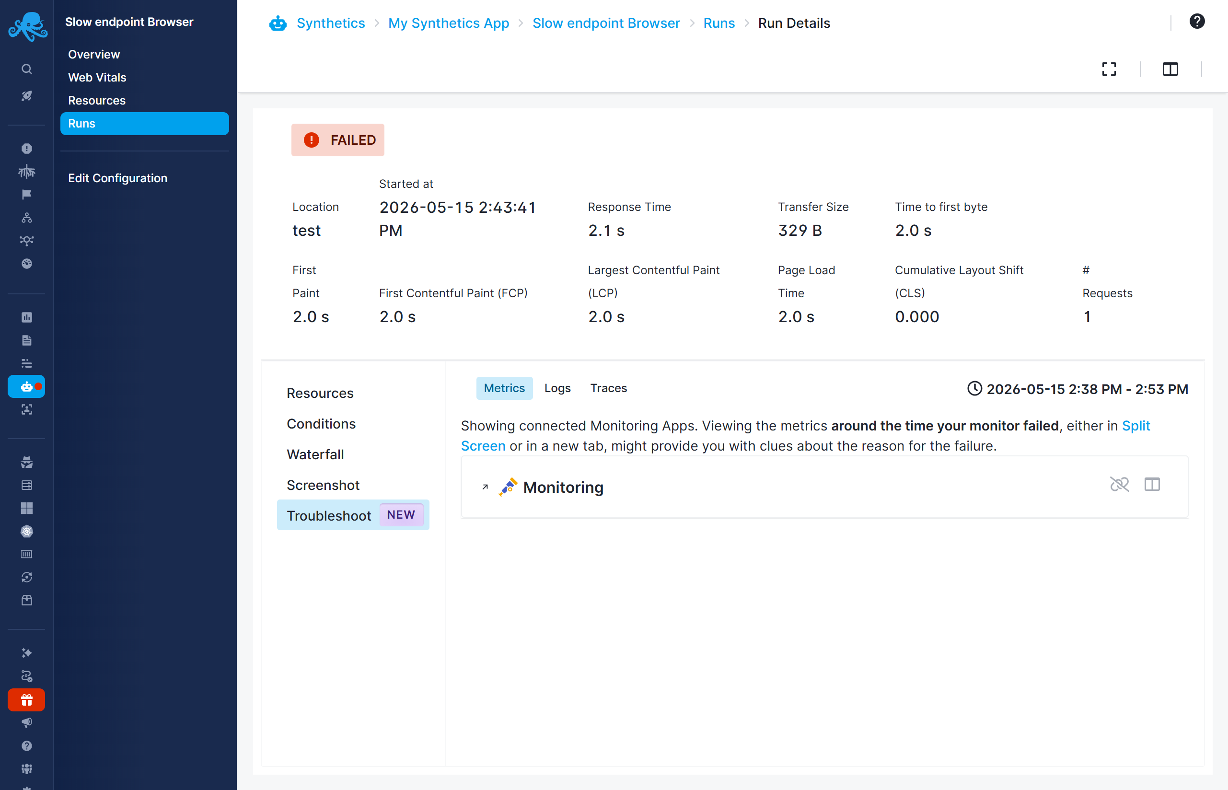
Task: Switch to the Logs tab
Action: (x=557, y=388)
